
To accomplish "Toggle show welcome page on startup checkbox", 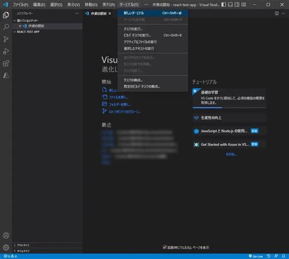I will [165, 247].
